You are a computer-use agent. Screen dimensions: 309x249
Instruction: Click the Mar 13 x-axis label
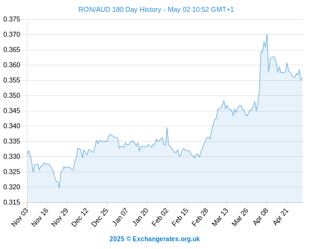coord(220,217)
